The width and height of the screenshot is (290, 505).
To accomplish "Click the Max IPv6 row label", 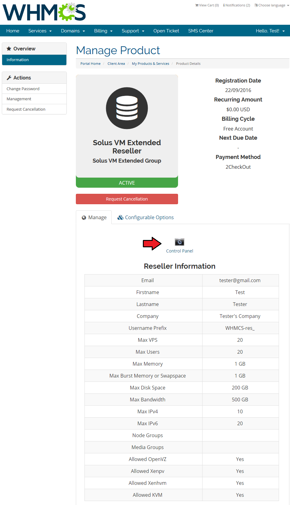I will pos(148,423).
